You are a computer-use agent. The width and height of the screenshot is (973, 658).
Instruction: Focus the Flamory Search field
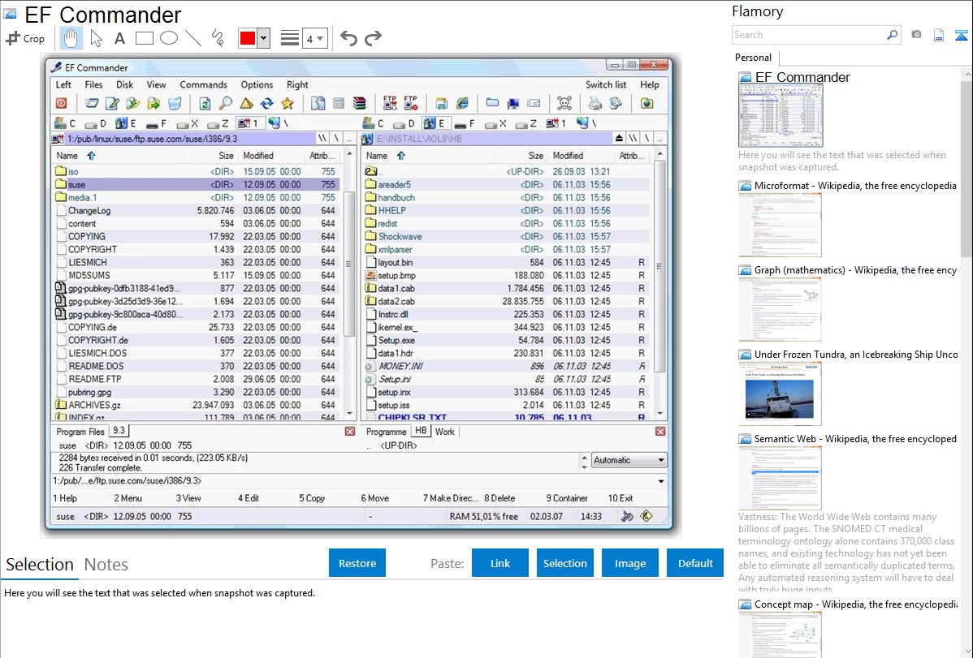coord(808,35)
